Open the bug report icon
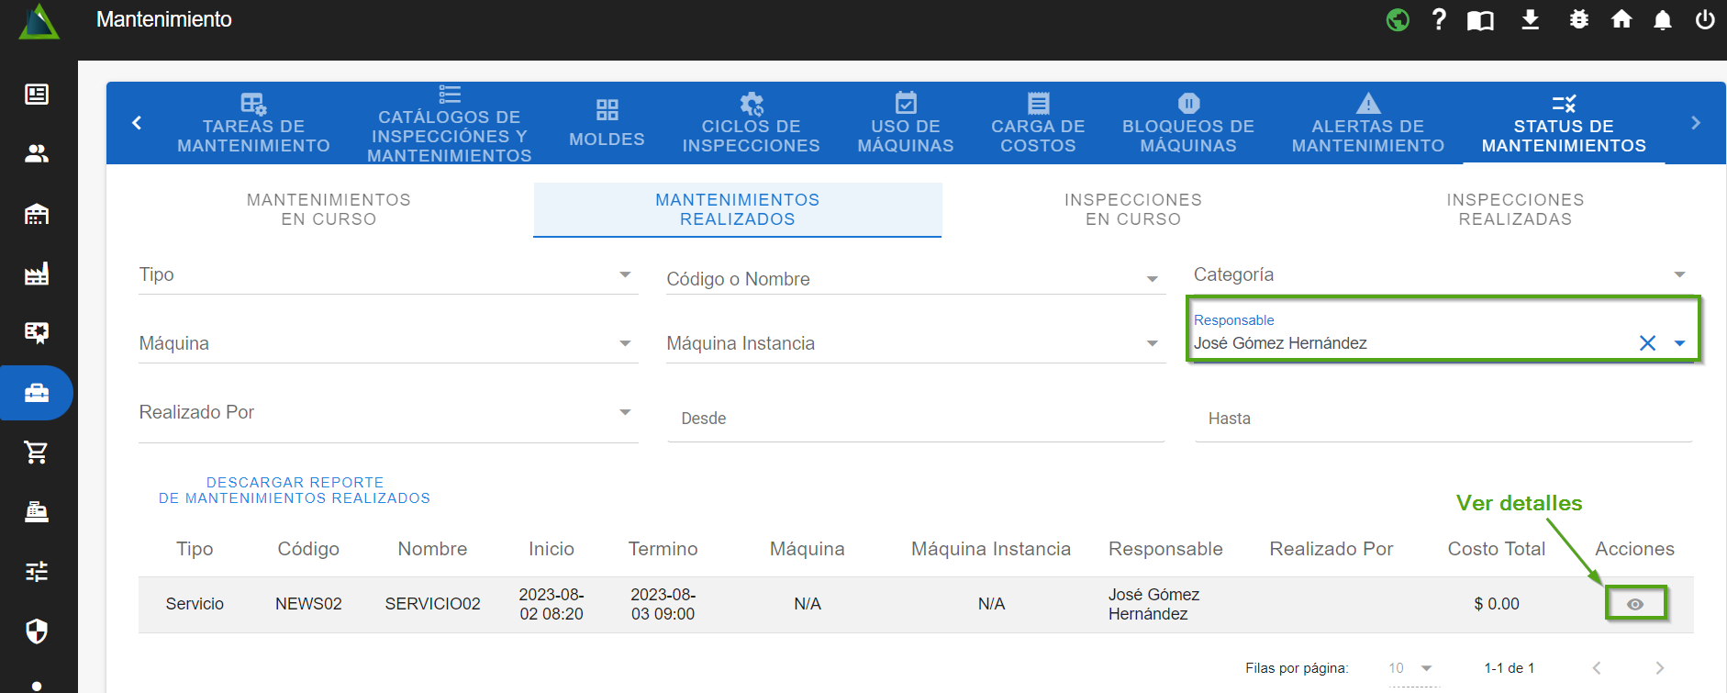Screen dimensions: 1727x693 pos(1578,20)
